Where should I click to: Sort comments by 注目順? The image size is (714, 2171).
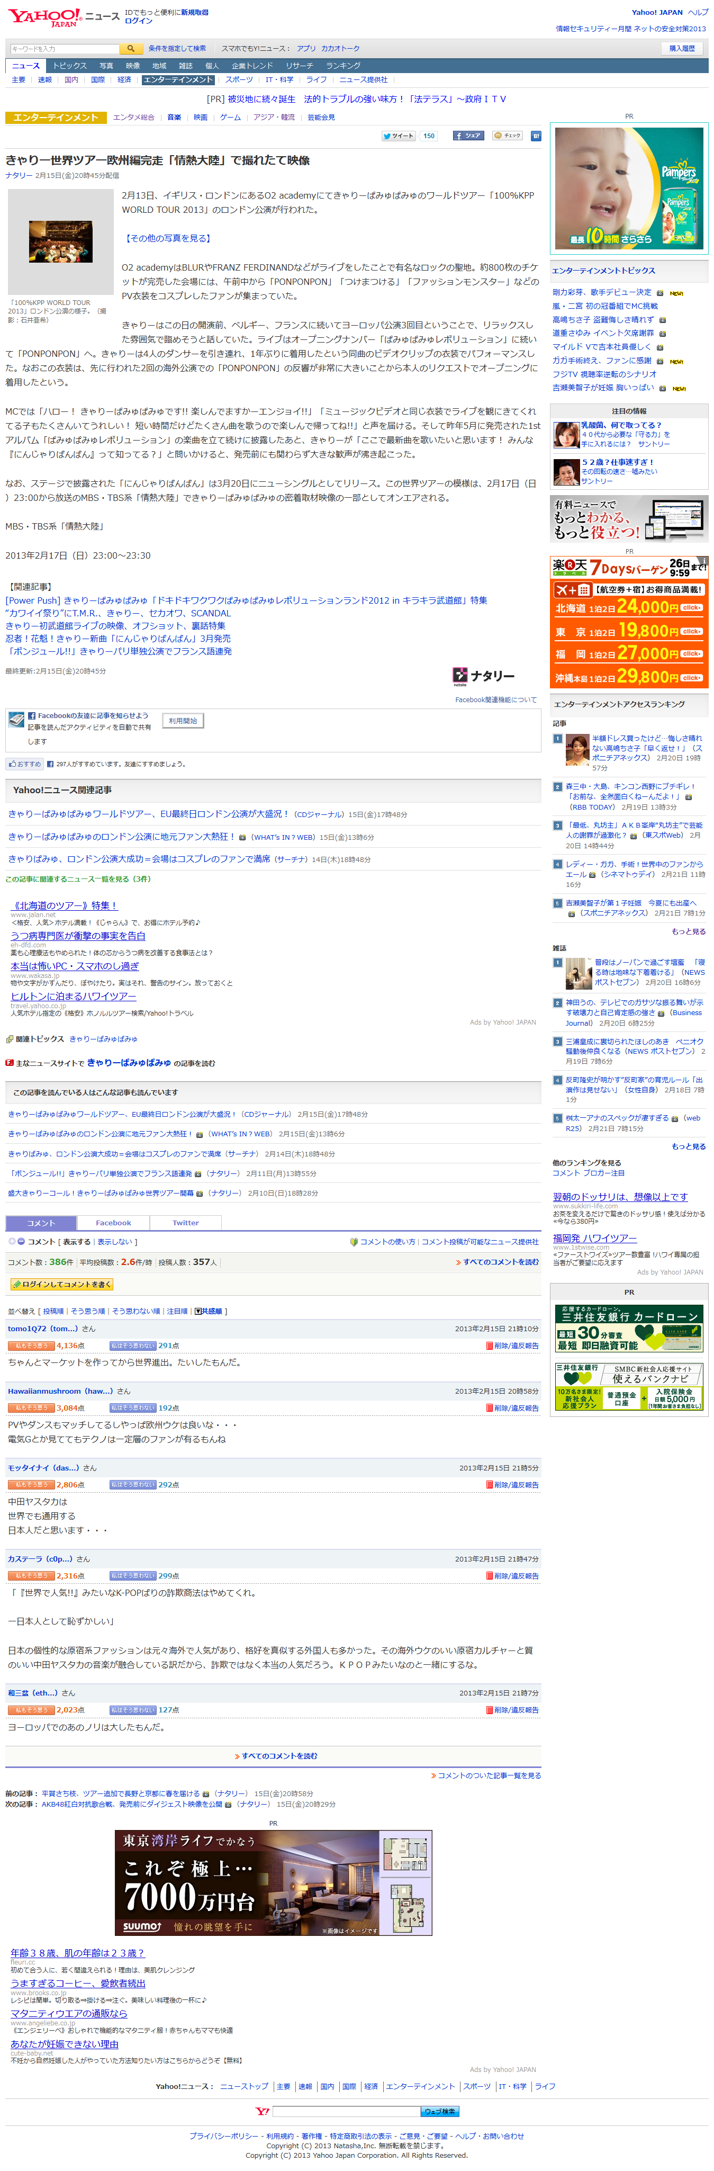tap(177, 1312)
